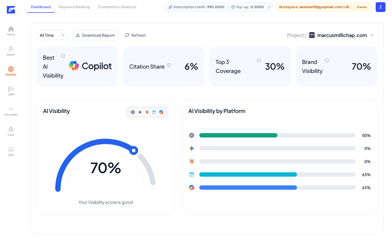This screenshot has height=245, width=392.
Task: Refresh the credit balance icon
Action: (x=269, y=7)
